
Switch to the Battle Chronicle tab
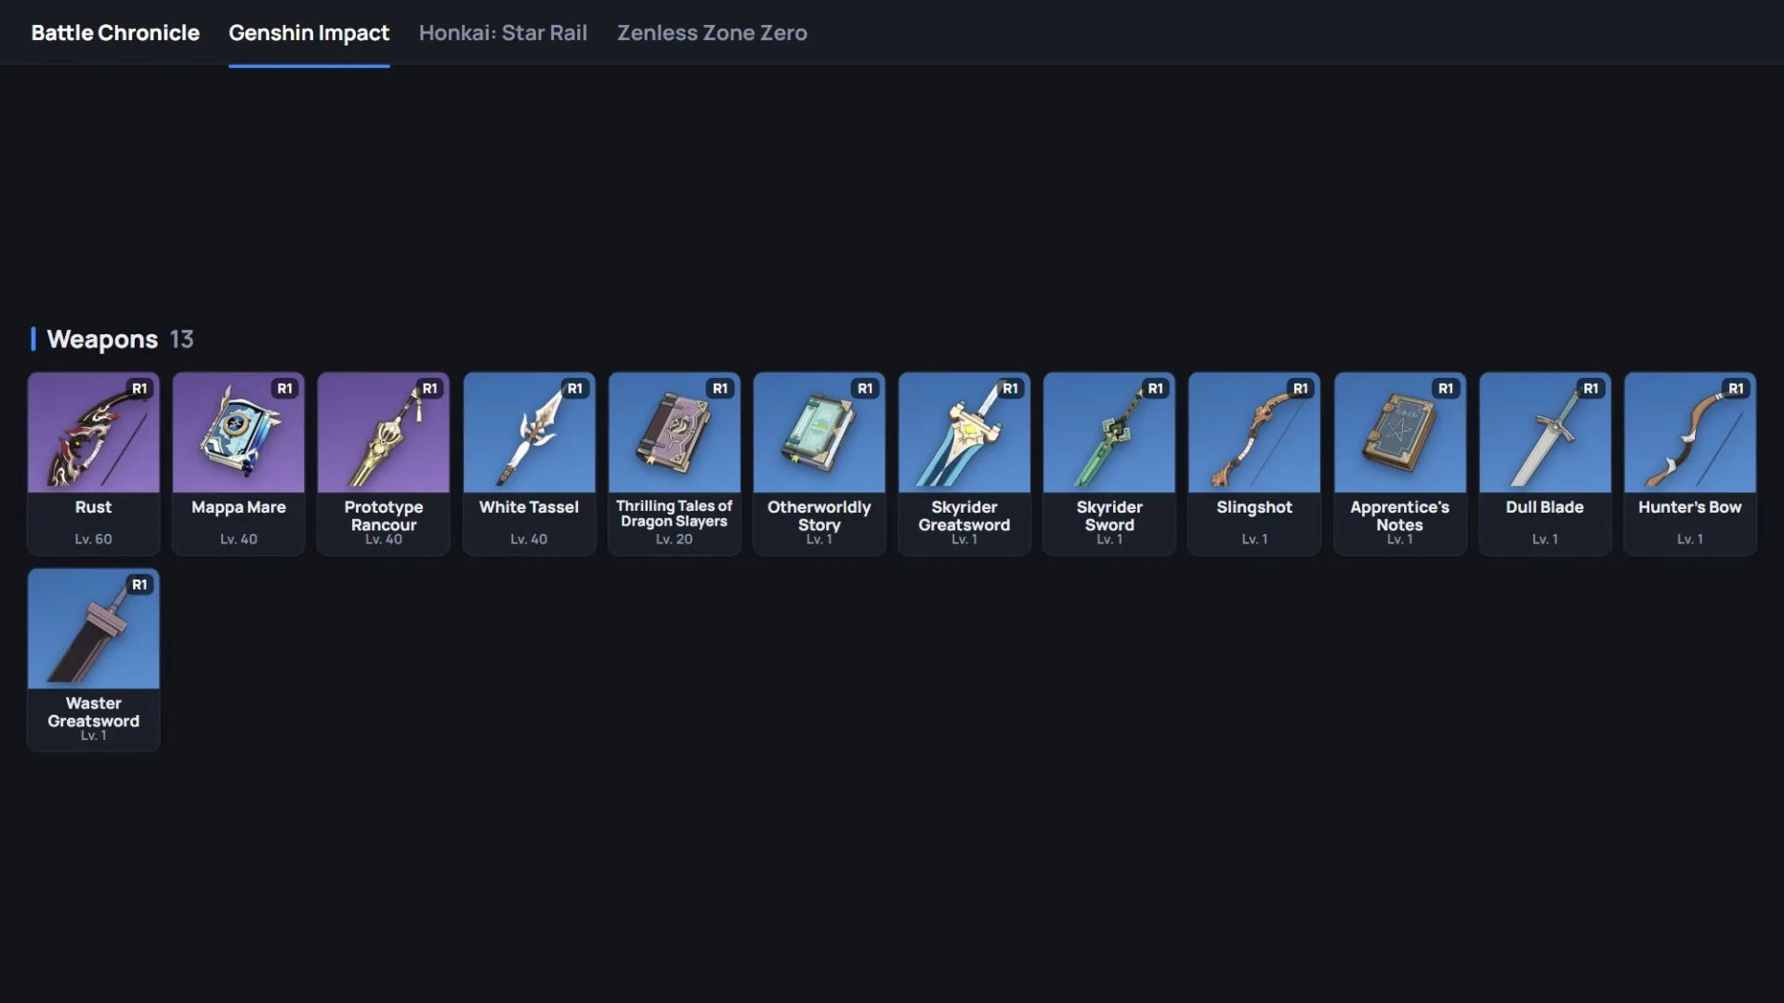[x=115, y=33]
